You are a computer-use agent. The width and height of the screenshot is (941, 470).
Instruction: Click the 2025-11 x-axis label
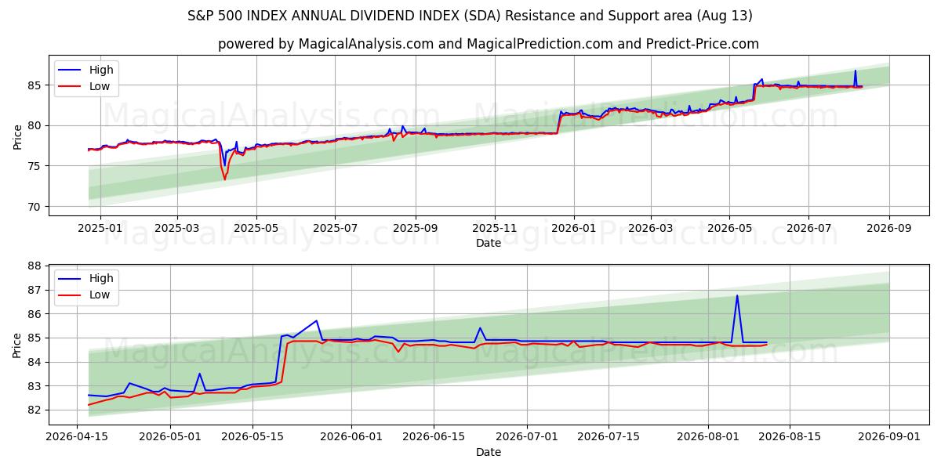point(495,228)
